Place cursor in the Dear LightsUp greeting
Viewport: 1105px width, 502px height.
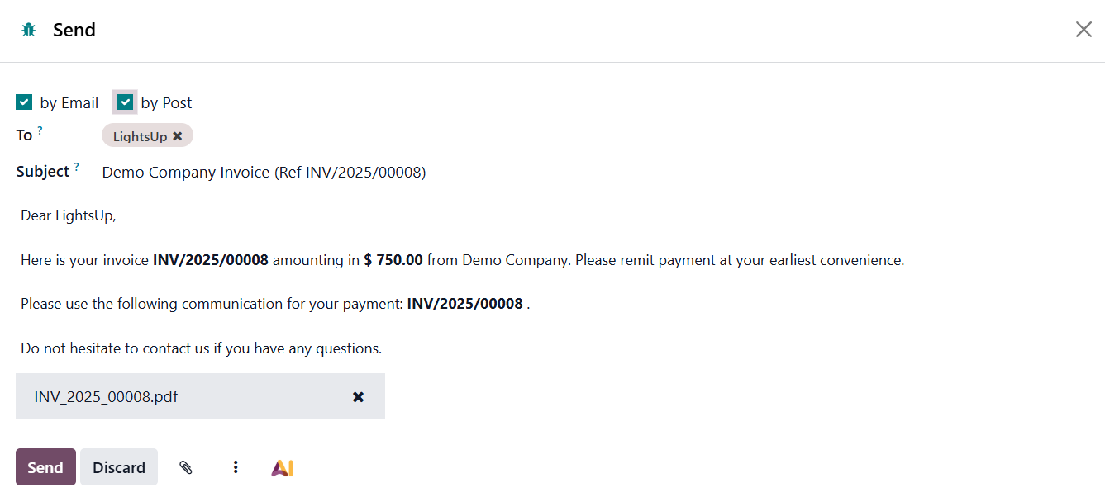69,216
